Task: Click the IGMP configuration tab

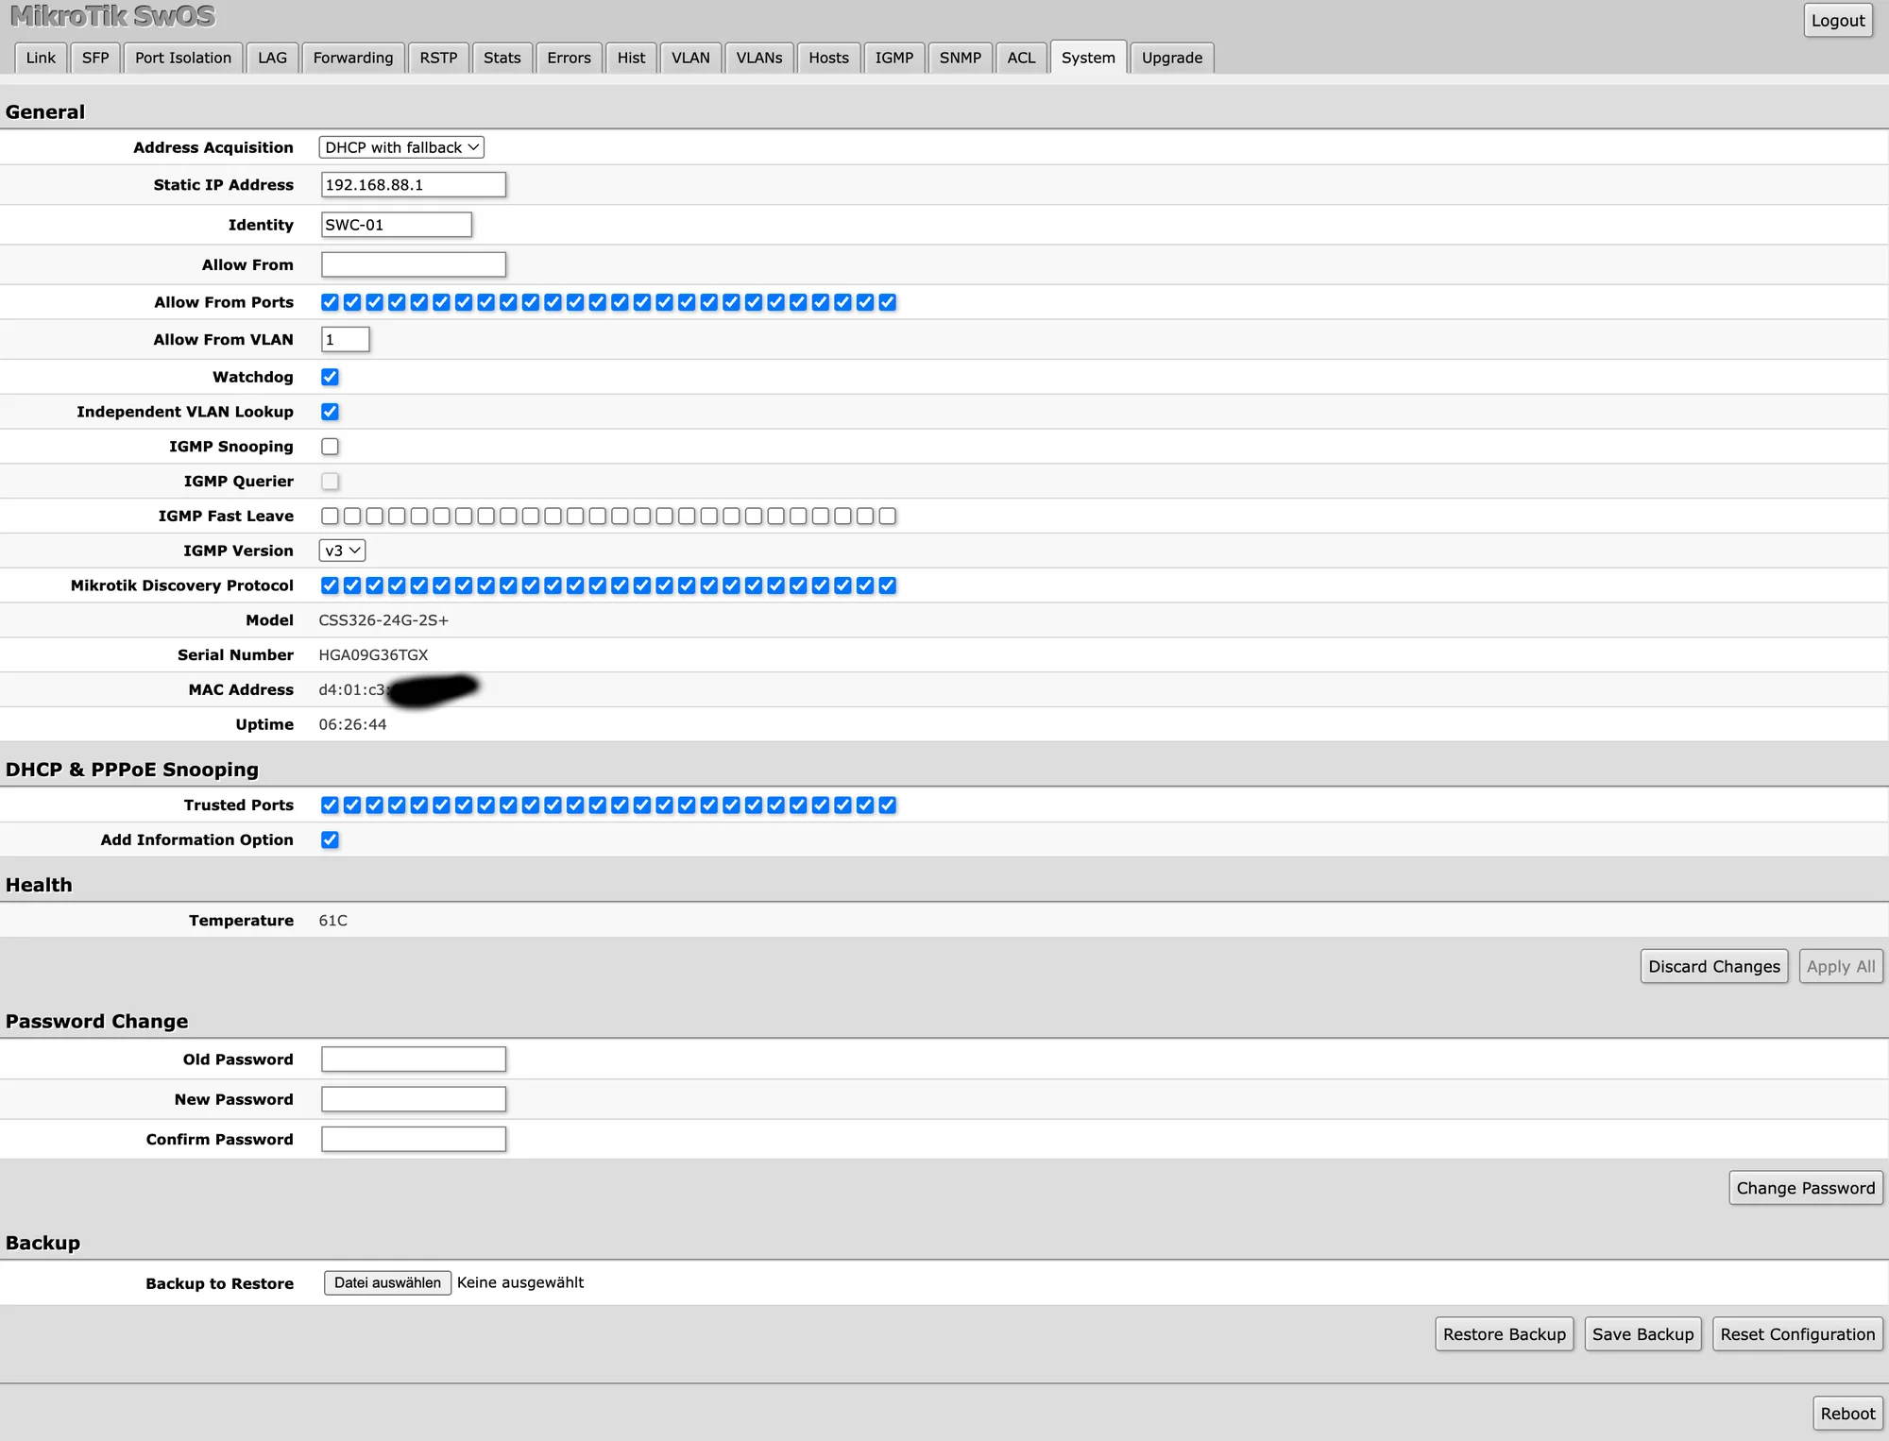Action: click(894, 58)
